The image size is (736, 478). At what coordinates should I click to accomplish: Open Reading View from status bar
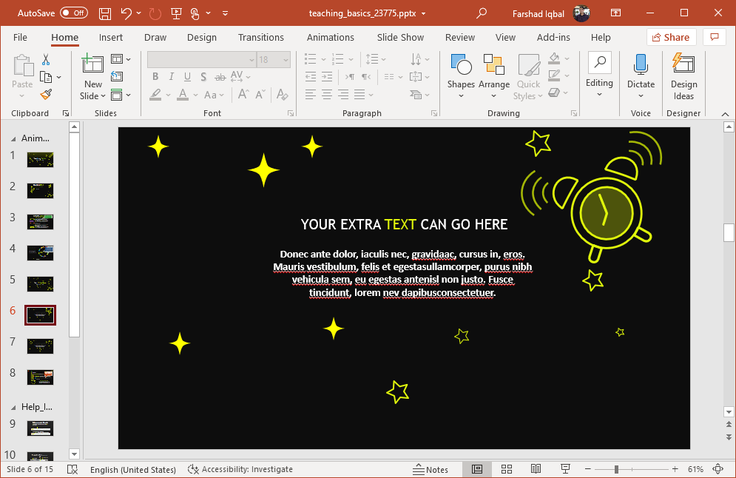(x=536, y=469)
